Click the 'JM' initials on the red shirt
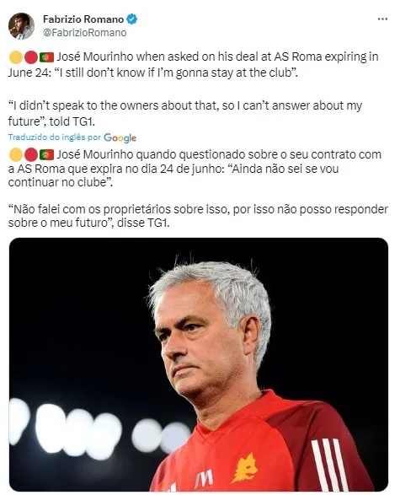The image size is (400, 495). pos(204,479)
